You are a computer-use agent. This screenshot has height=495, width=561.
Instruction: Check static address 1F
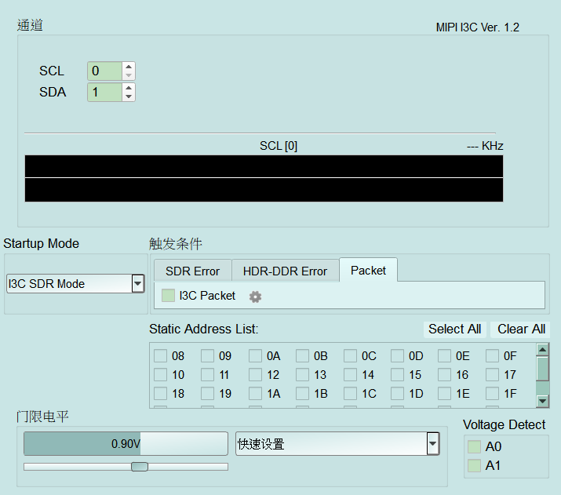pos(492,394)
